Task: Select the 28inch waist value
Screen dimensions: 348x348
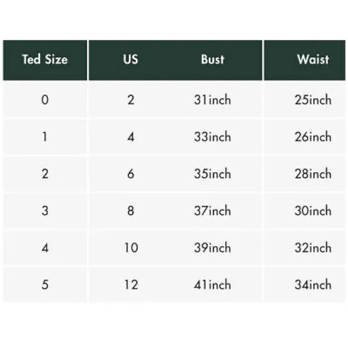Action: pos(313,174)
